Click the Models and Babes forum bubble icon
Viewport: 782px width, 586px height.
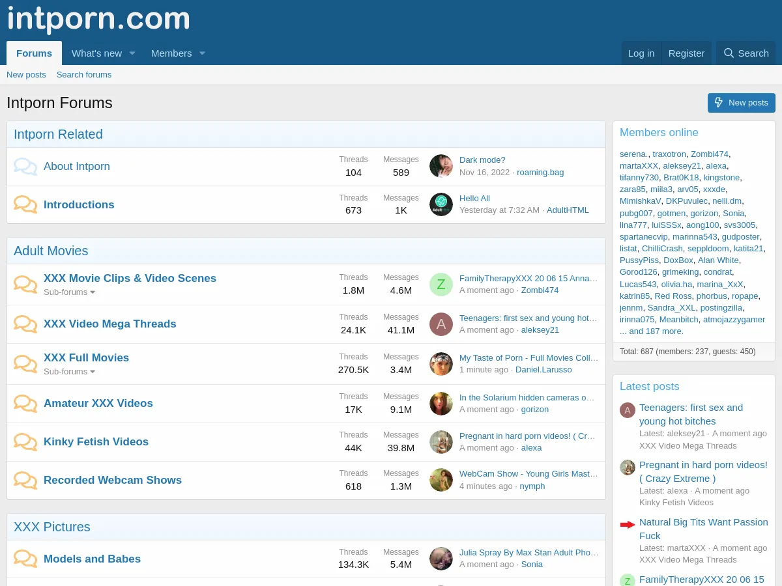click(25, 559)
